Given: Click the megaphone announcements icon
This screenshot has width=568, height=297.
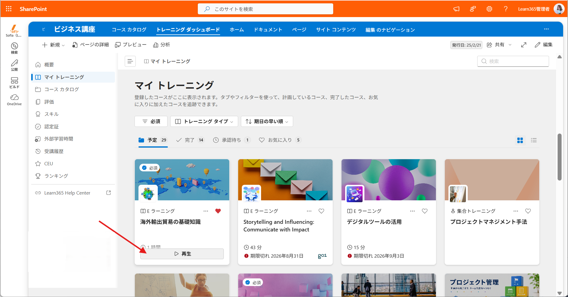Looking at the screenshot, I should (456, 9).
